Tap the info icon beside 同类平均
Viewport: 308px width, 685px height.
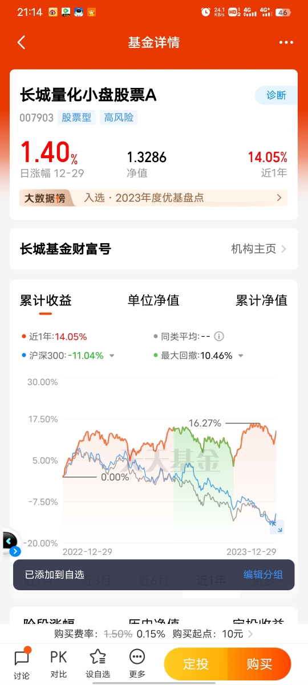point(218,337)
